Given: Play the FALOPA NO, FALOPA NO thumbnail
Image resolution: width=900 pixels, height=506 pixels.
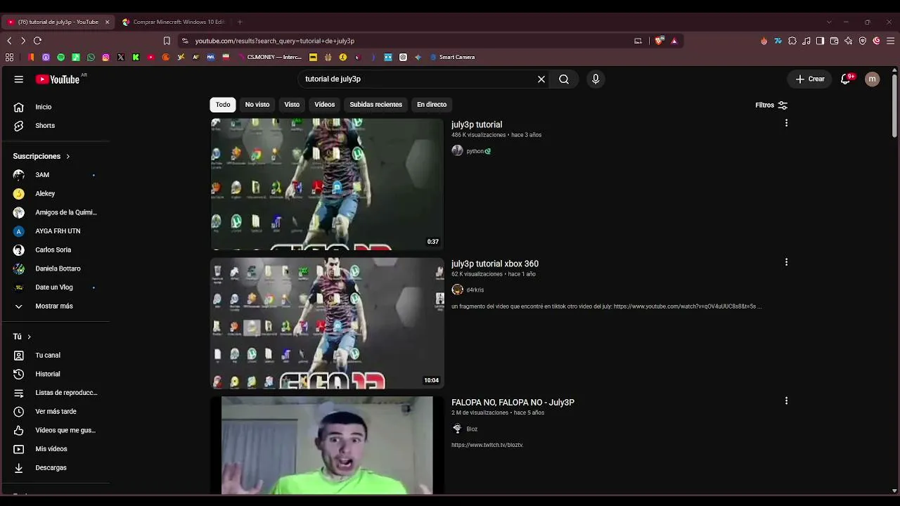Looking at the screenshot, I should coord(327,446).
